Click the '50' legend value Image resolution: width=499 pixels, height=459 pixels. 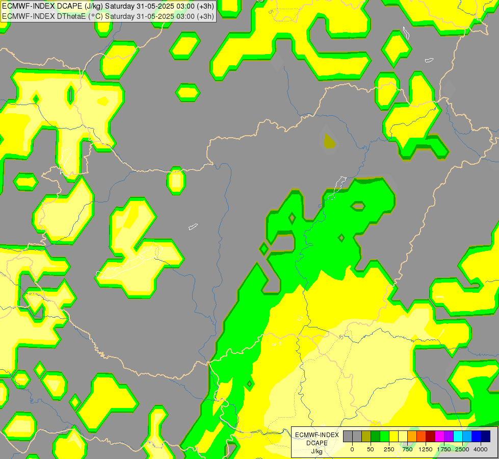pos(371,449)
